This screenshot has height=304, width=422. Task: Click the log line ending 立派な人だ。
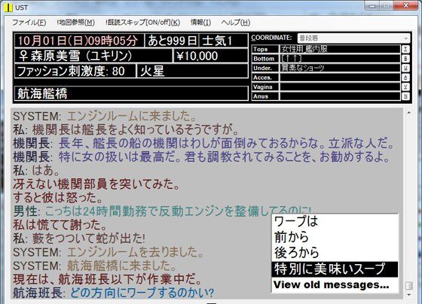pyautogui.click(x=203, y=143)
